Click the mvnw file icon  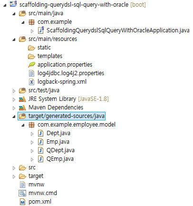(22, 185)
